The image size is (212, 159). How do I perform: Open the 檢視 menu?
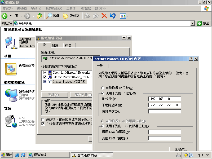coord(36,8)
